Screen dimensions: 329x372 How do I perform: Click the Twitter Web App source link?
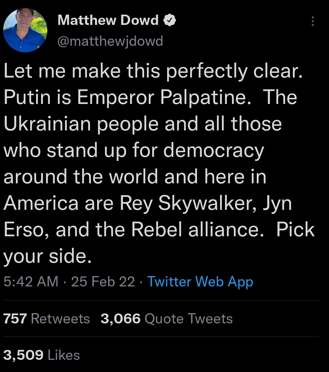tap(200, 281)
